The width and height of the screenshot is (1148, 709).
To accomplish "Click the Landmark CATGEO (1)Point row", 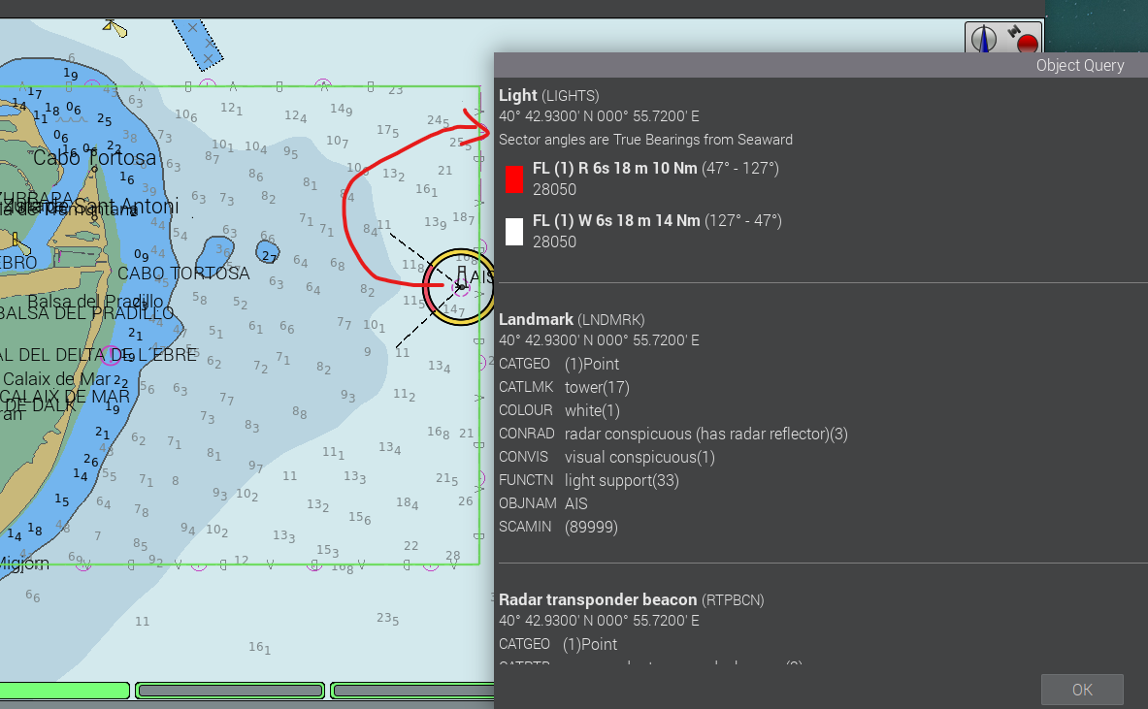I will (559, 364).
